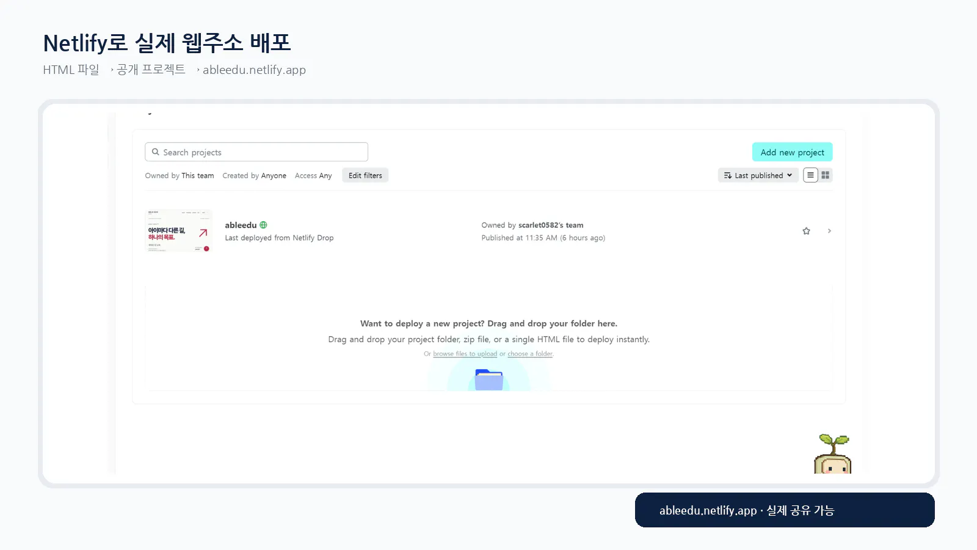977x550 pixels.
Task: Click the blue folder drop icon
Action: (x=488, y=380)
